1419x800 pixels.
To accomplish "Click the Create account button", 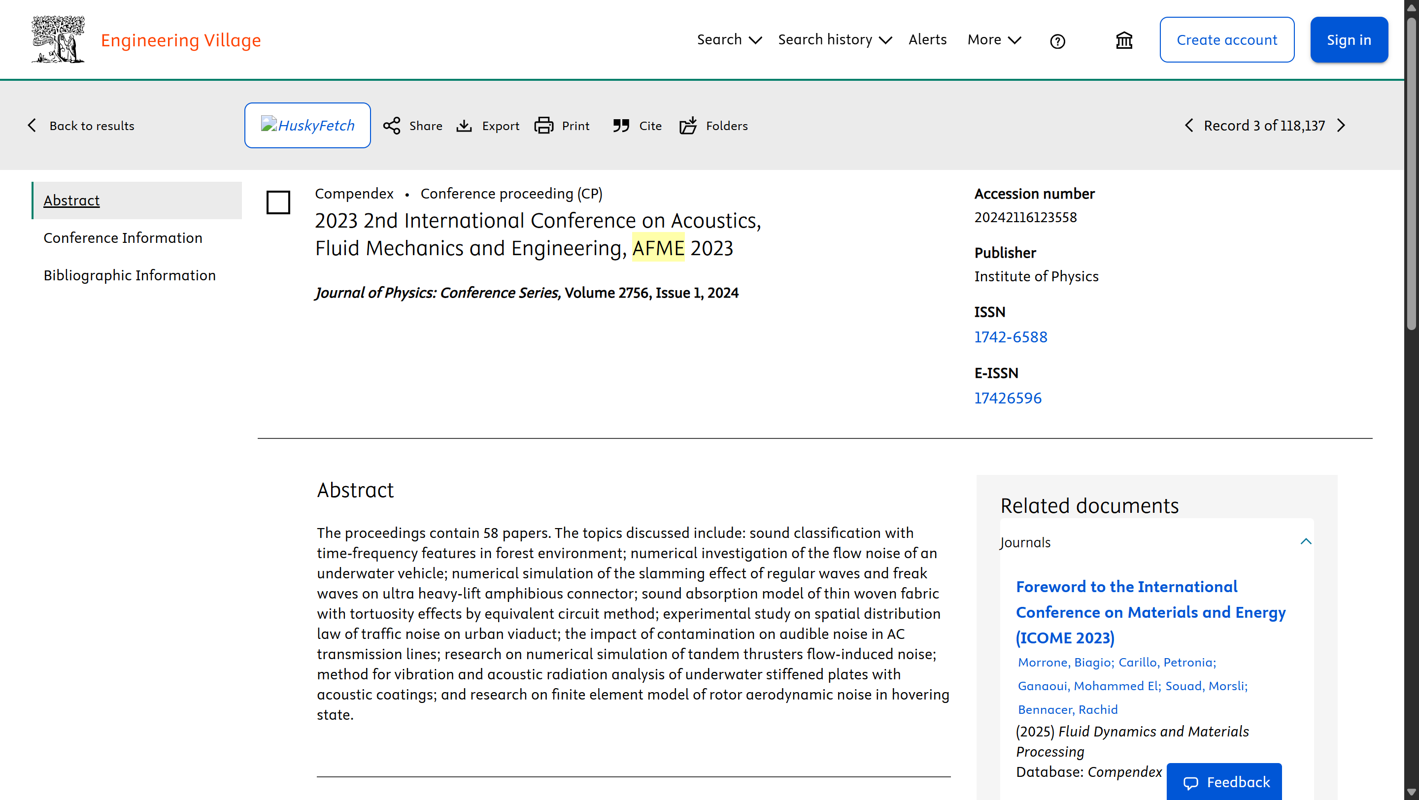I will 1227,39.
